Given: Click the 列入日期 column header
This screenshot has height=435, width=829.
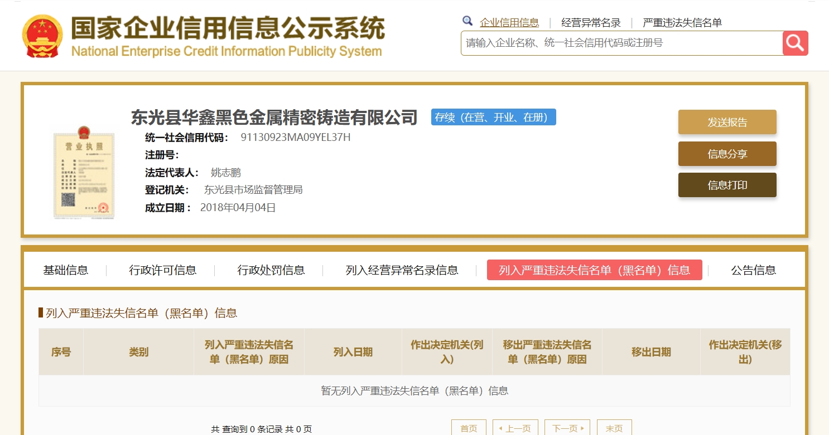Looking at the screenshot, I should point(353,352).
